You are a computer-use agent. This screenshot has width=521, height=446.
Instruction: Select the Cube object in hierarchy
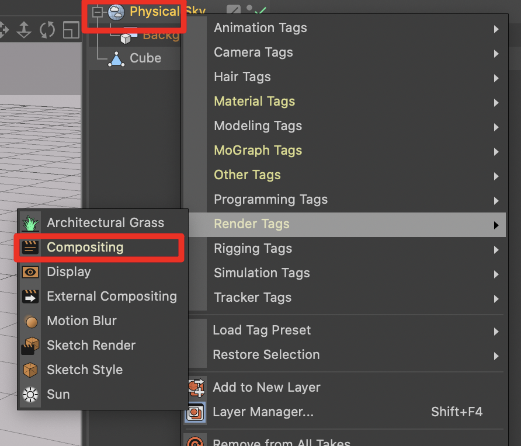(x=145, y=58)
